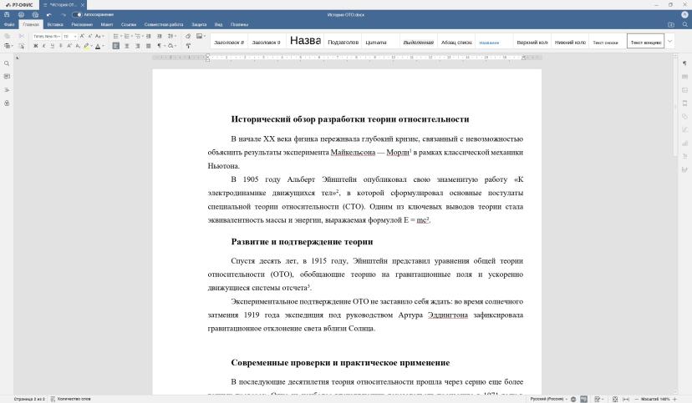Apply the Абзац списка style
692x403 pixels.
coord(456,43)
